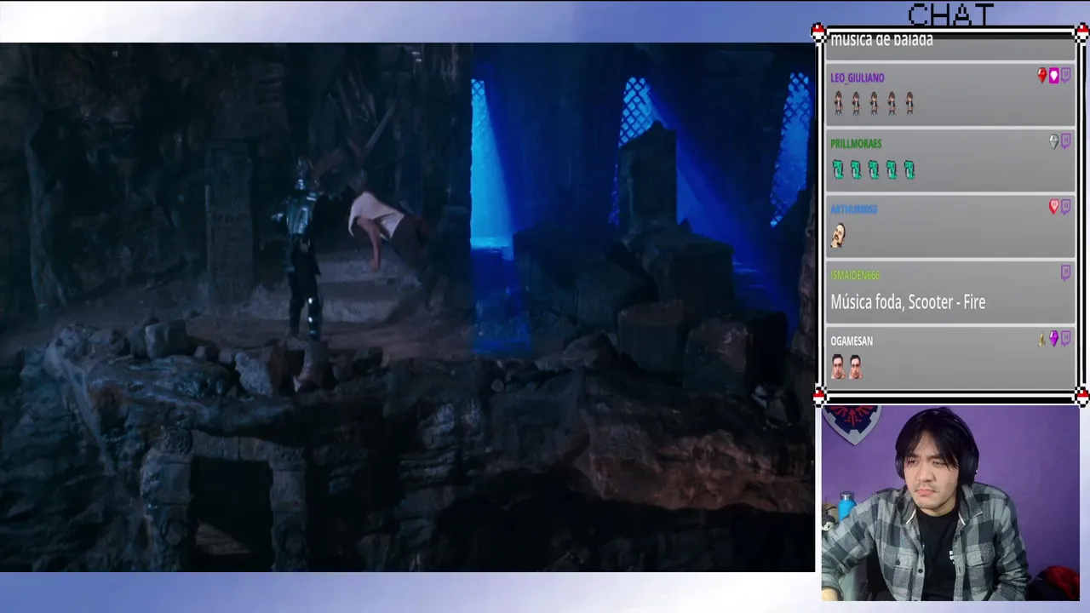This screenshot has height=613, width=1090.
Task: Click the gold badge on OGAMESAN's row
Action: pyautogui.click(x=1041, y=339)
